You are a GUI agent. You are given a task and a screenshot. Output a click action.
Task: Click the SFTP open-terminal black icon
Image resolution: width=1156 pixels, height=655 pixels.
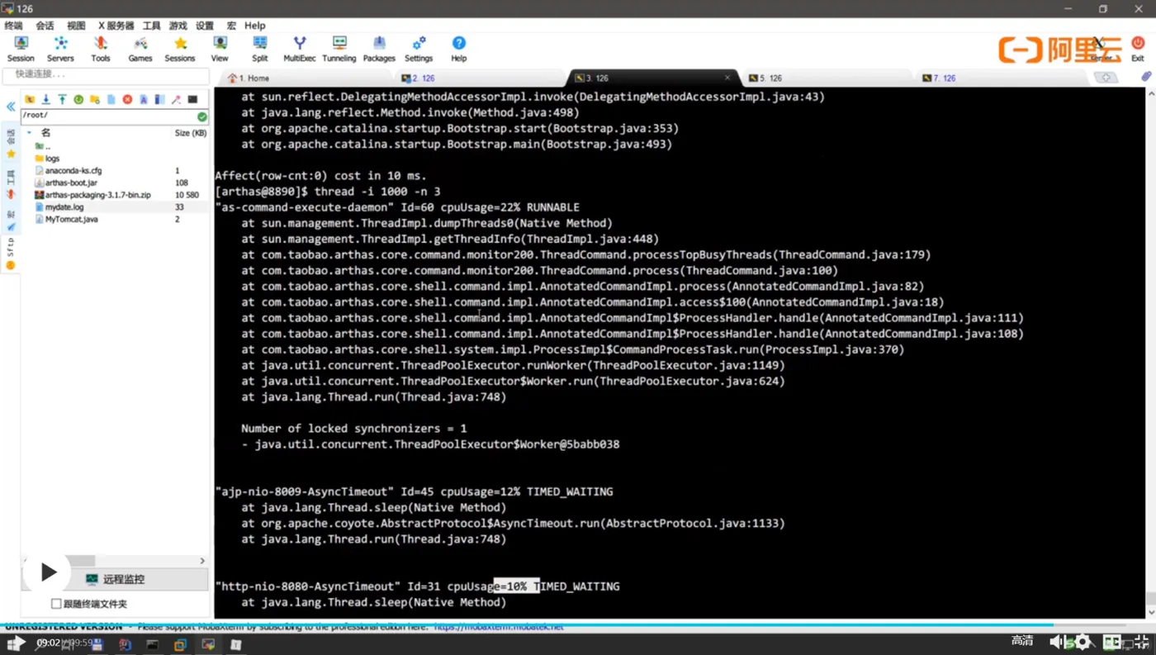click(192, 99)
